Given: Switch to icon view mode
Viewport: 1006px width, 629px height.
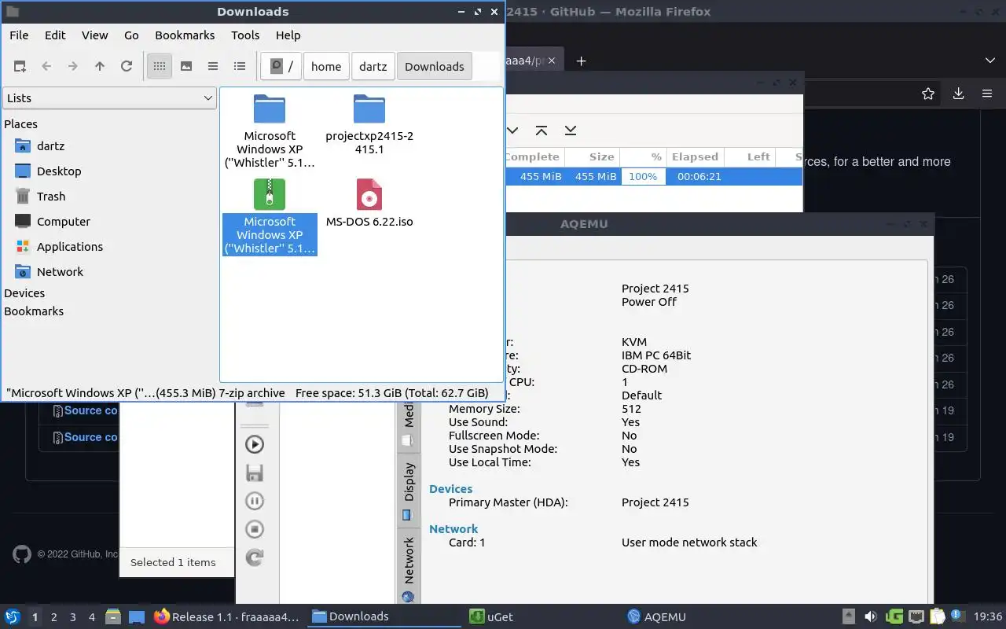Looking at the screenshot, I should (x=160, y=67).
